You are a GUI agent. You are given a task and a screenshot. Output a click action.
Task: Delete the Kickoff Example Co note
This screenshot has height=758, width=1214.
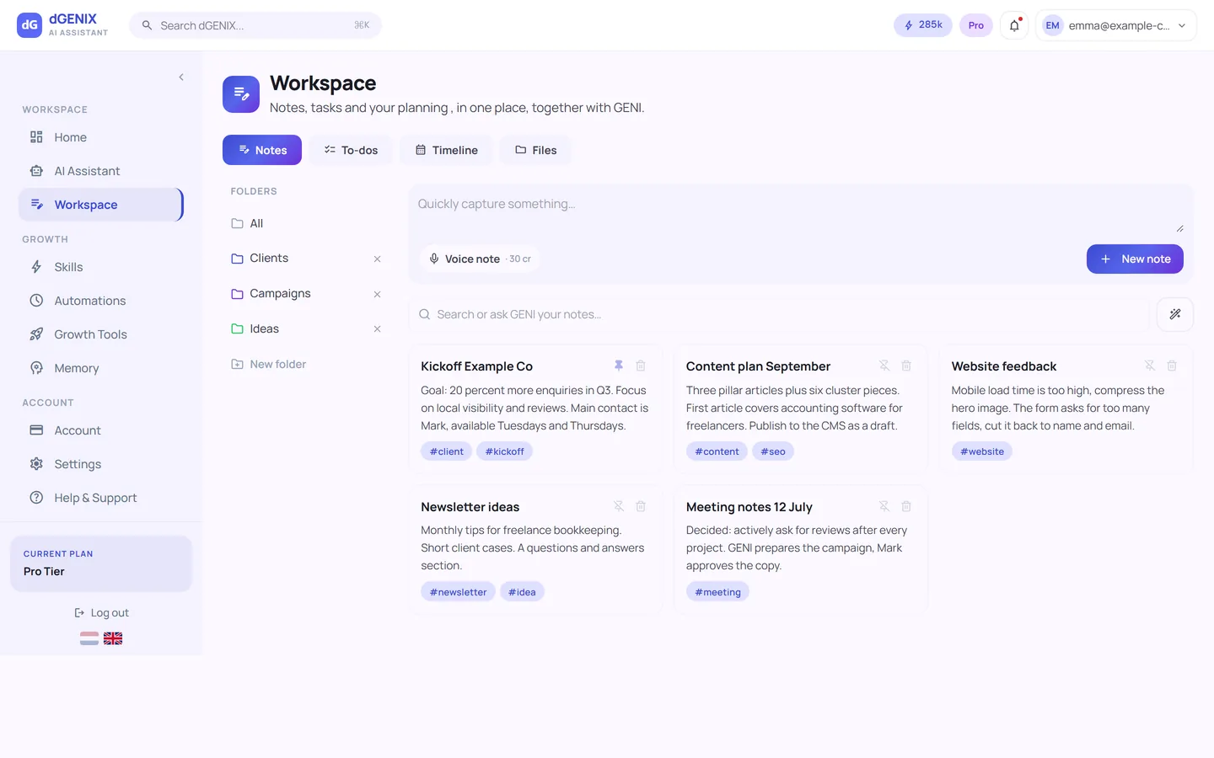(641, 366)
